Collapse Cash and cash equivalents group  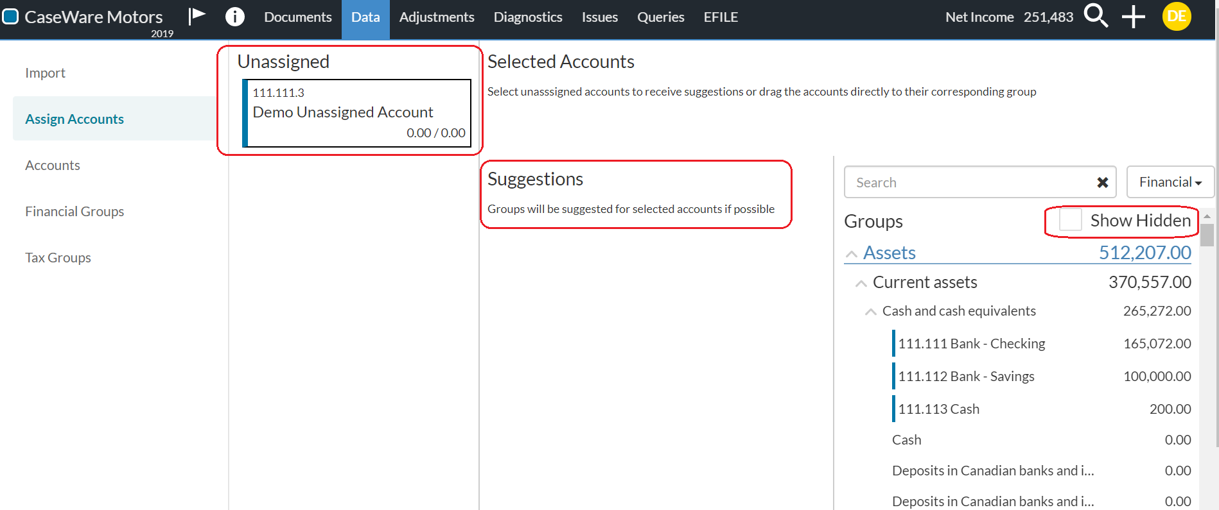pos(871,312)
